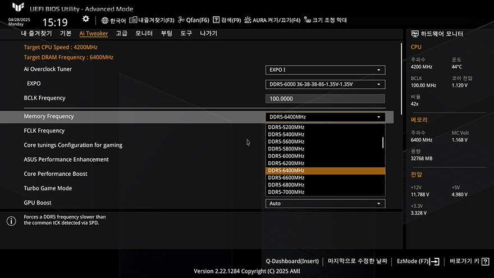
Task: Choose DDR5-5200MHz from the list
Action: 325,127
